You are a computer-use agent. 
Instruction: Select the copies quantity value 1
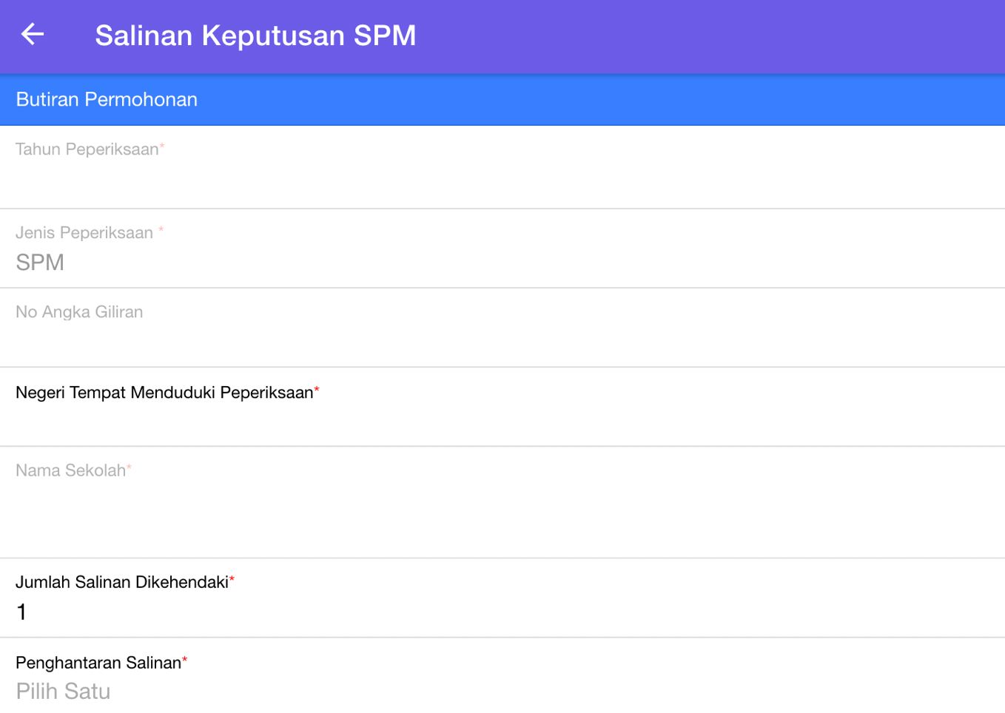[21, 612]
